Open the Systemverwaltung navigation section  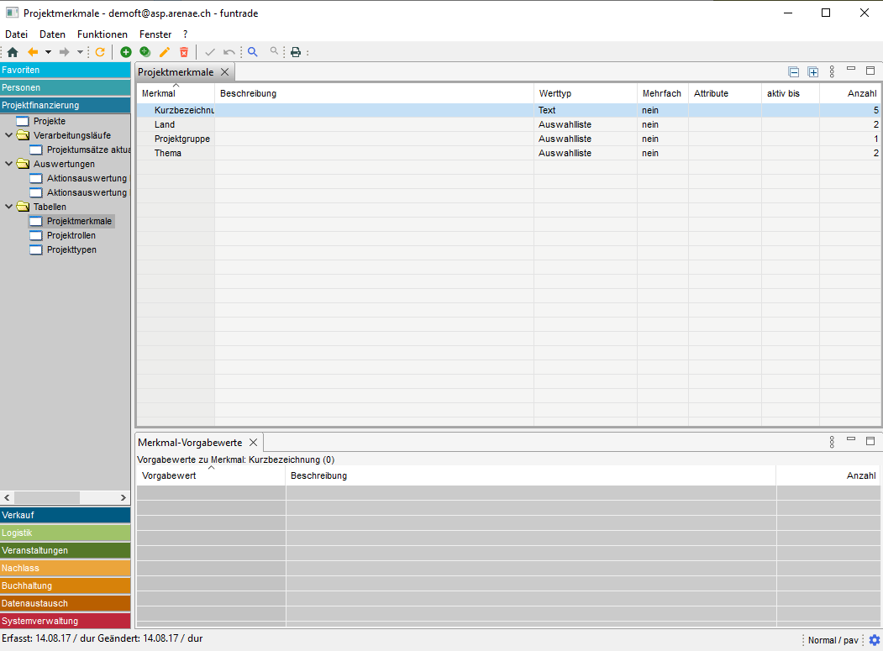pos(66,621)
